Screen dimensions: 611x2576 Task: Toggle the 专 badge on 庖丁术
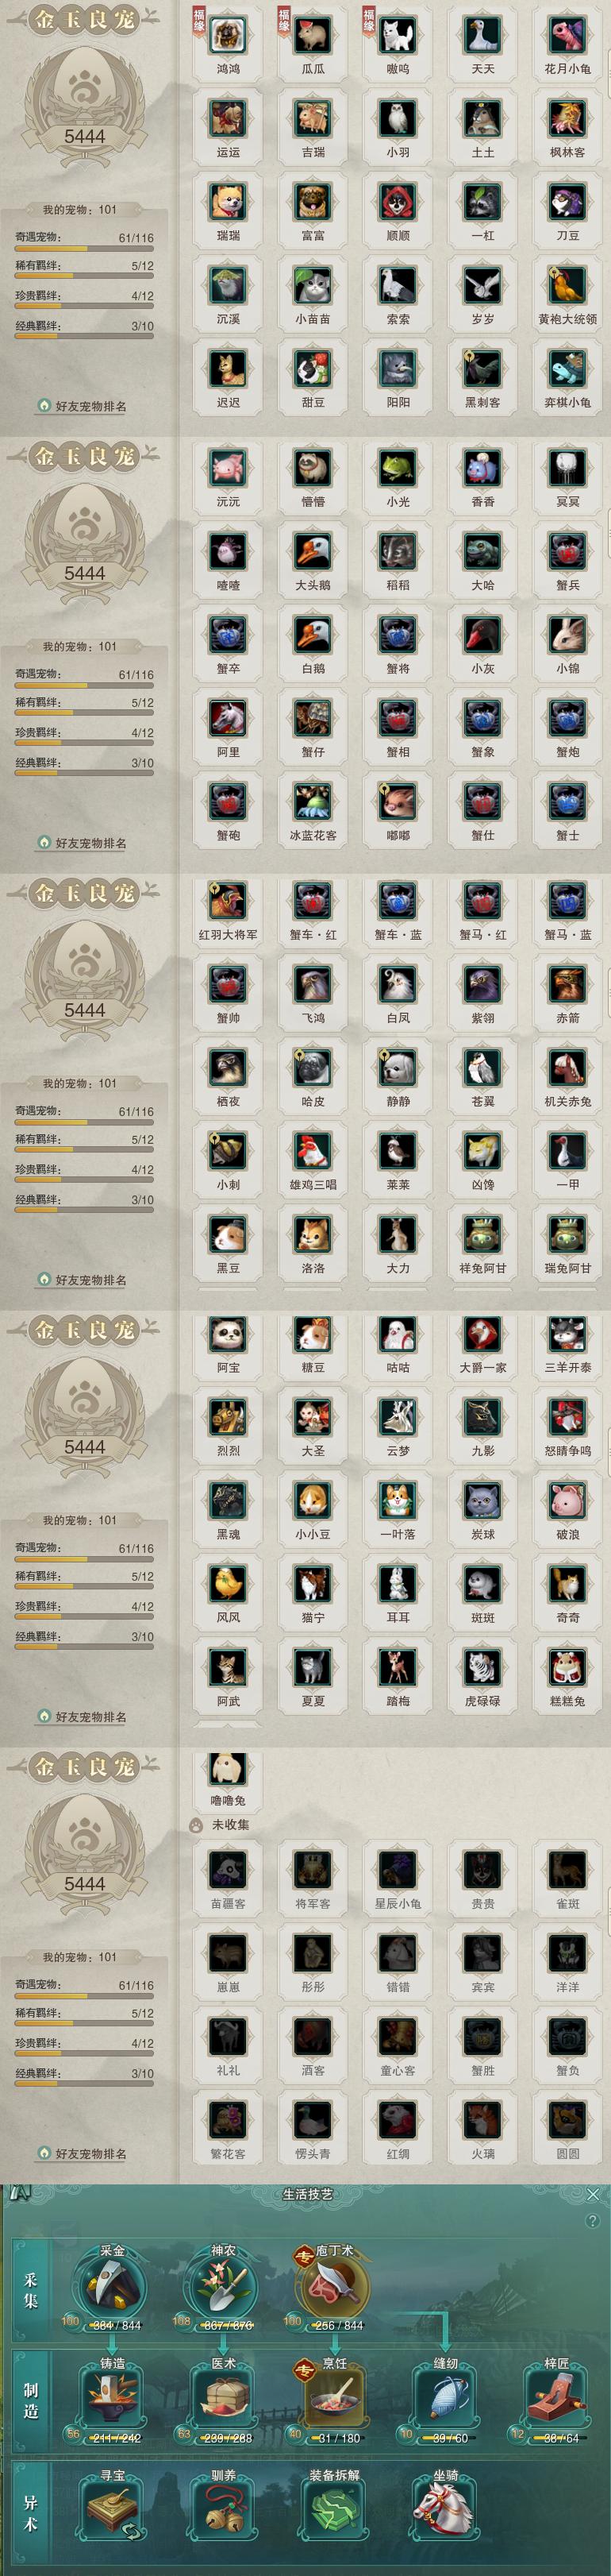click(302, 2257)
